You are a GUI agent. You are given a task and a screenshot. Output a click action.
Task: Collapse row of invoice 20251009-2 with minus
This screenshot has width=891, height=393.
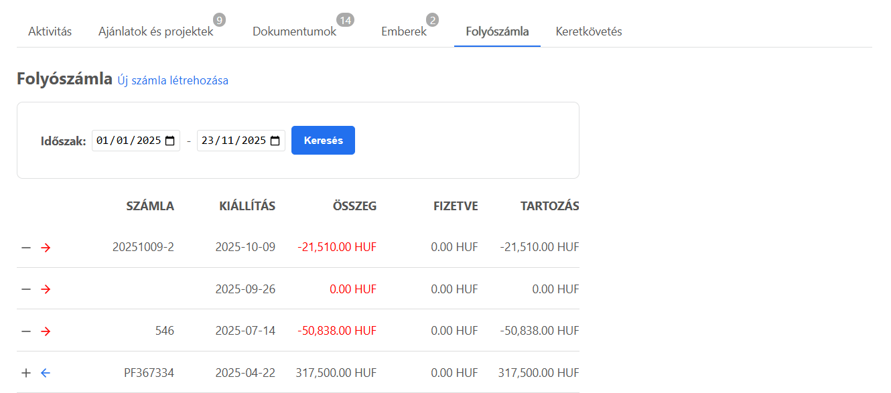26,248
